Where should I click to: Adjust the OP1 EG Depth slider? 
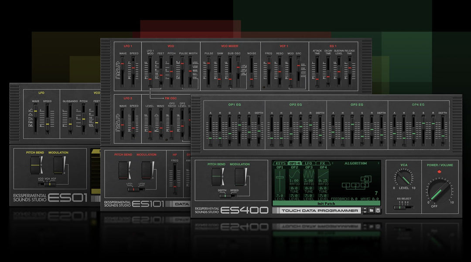point(259,131)
